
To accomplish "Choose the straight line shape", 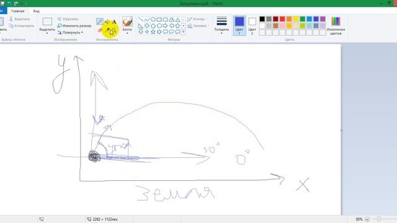I will click(x=141, y=19).
